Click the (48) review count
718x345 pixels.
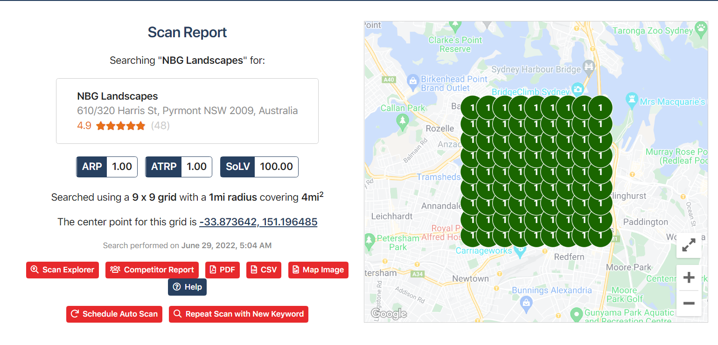tap(160, 126)
